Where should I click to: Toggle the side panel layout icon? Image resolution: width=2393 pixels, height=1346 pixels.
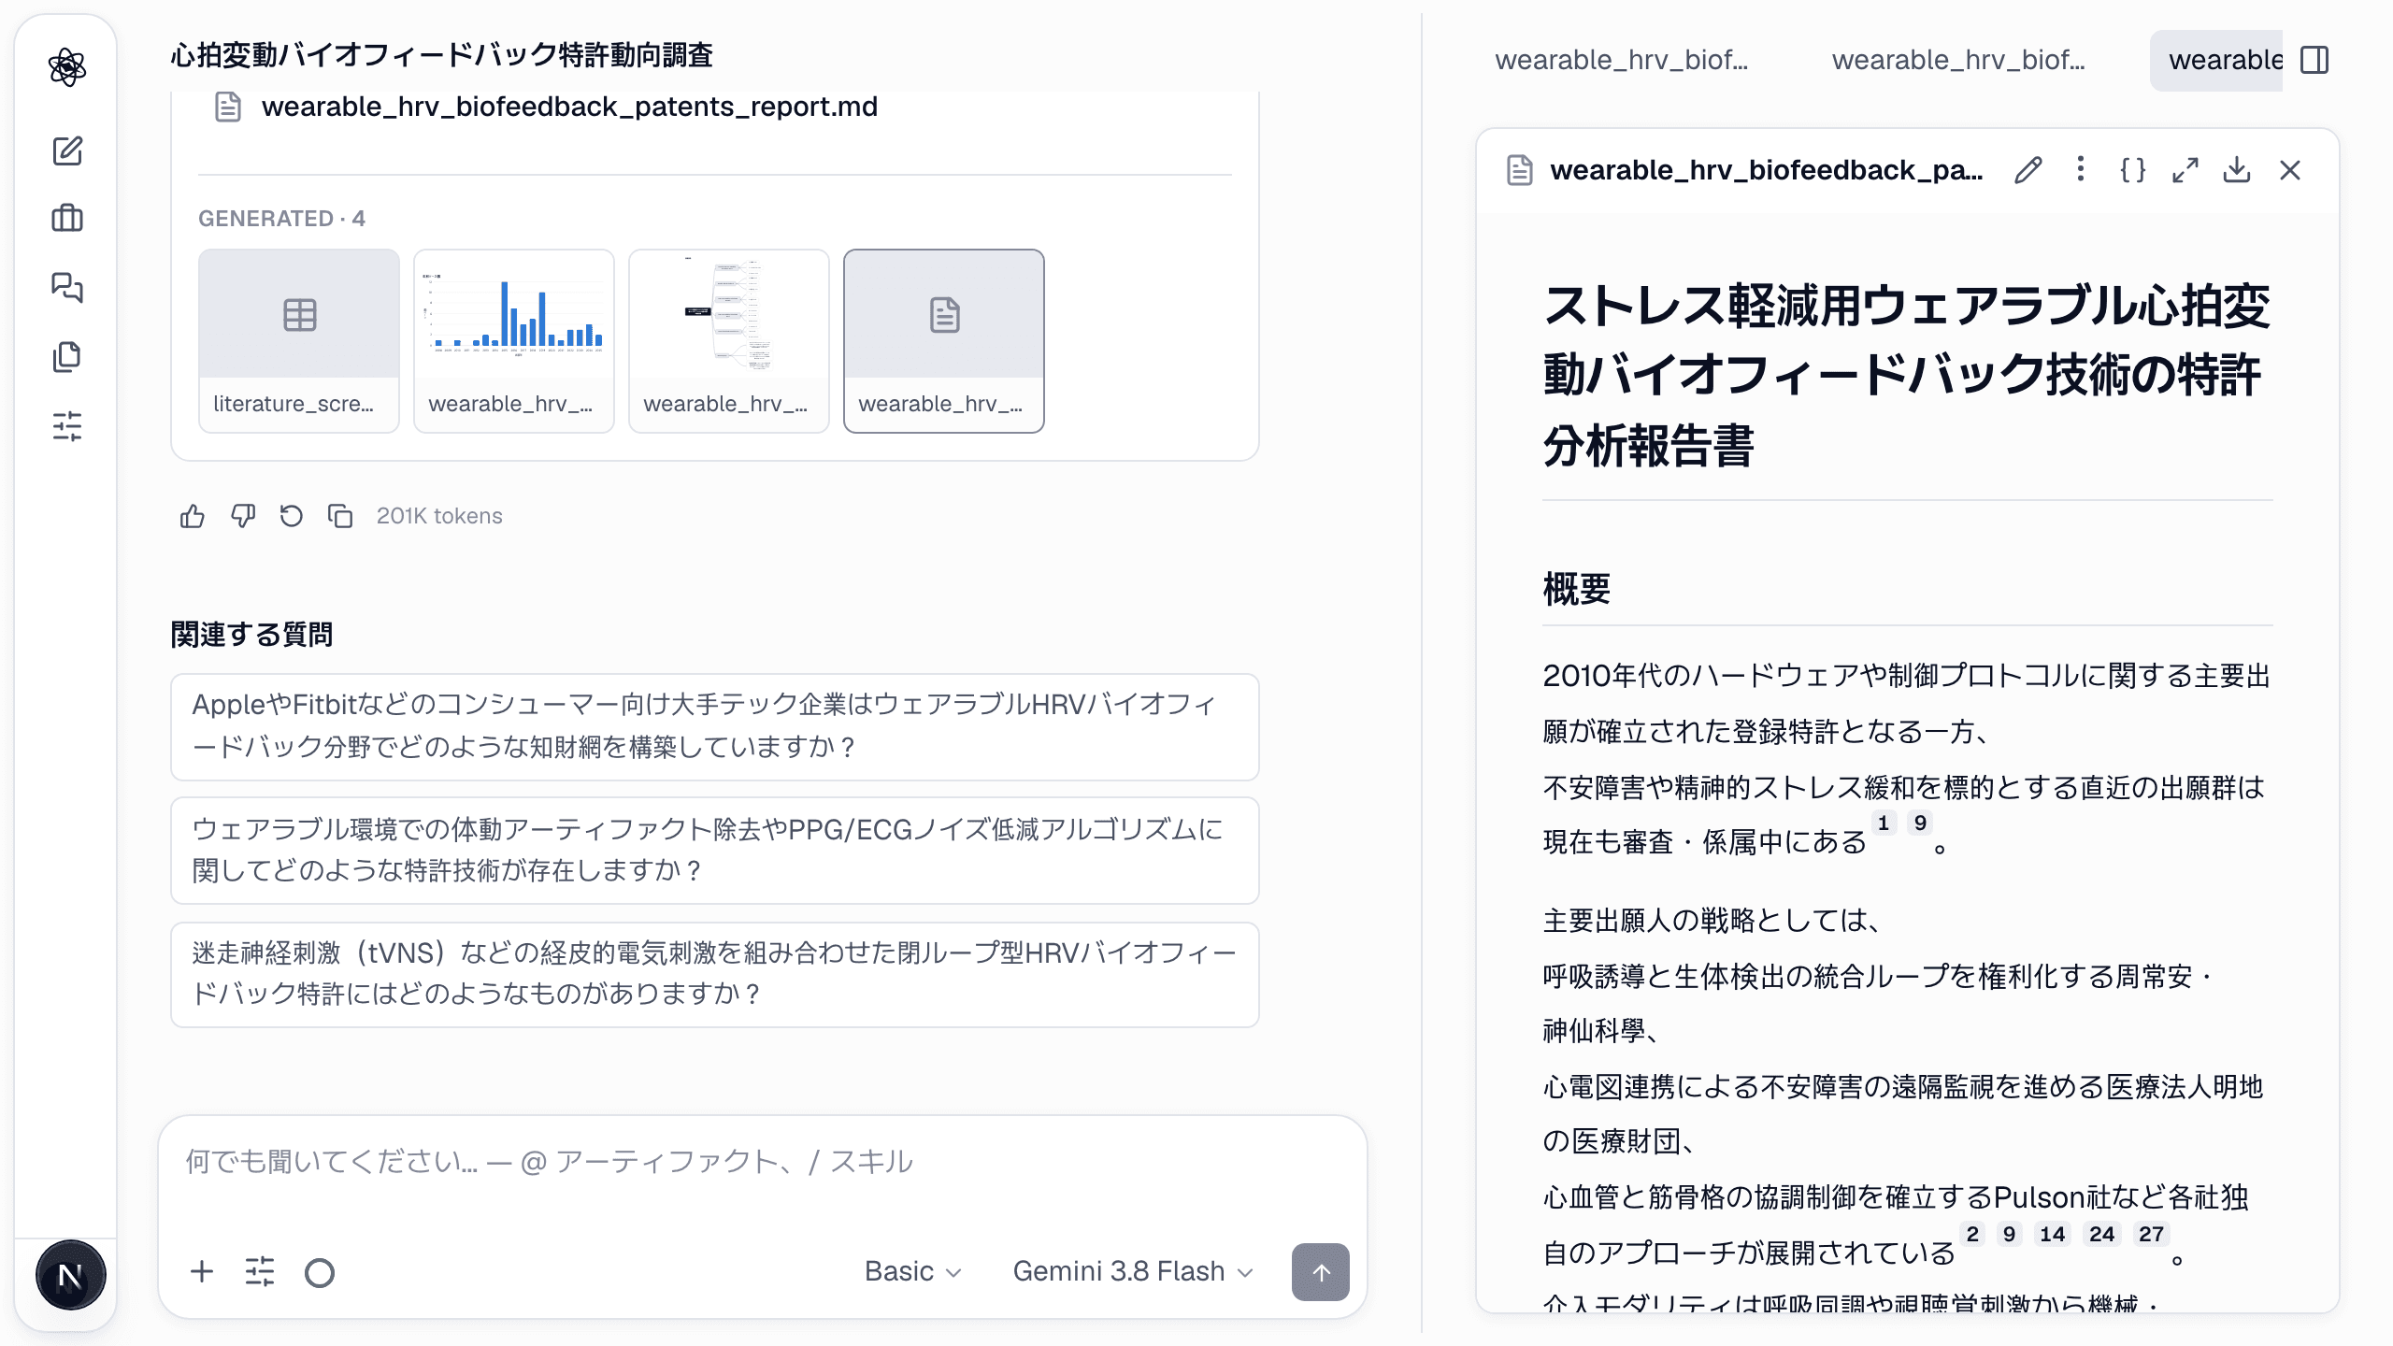click(x=2314, y=60)
